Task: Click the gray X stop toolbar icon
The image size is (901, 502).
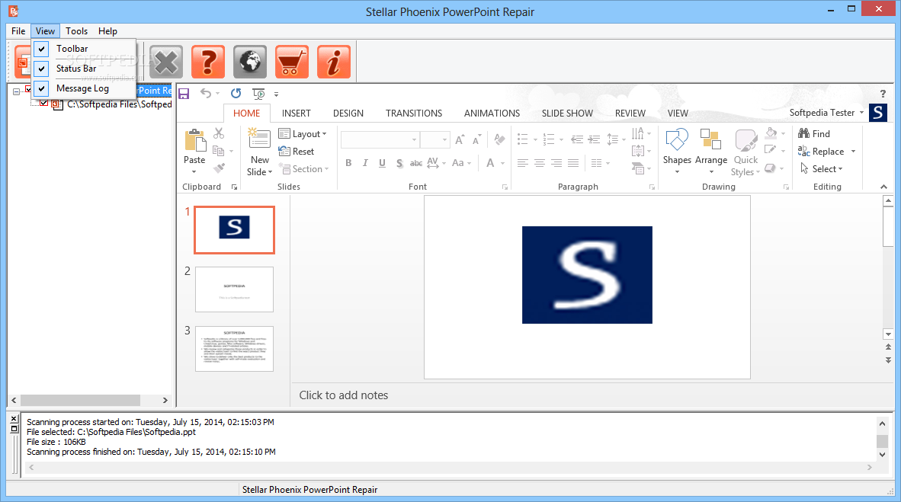Action: pyautogui.click(x=166, y=62)
